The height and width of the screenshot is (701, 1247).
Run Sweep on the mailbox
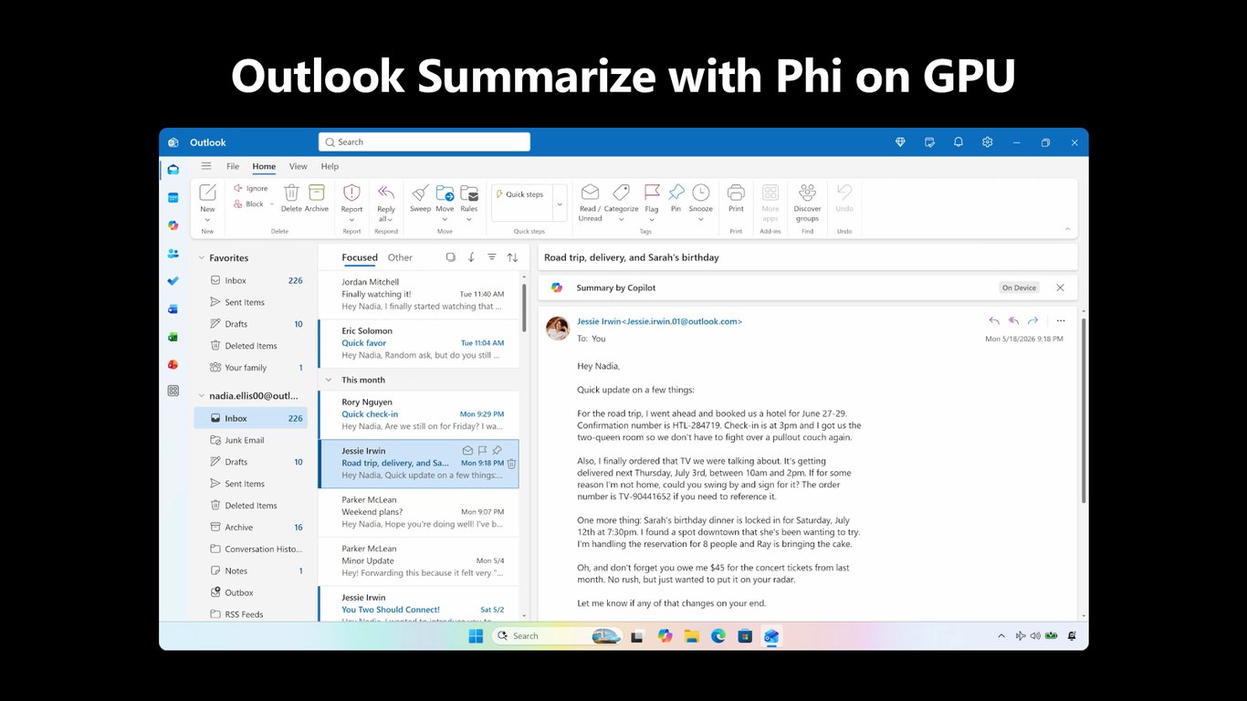(420, 198)
